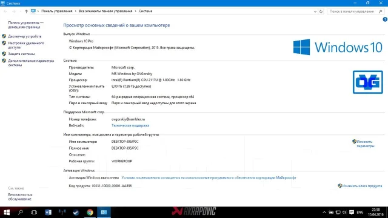Open Device Manager link in sidebar

(25, 36)
